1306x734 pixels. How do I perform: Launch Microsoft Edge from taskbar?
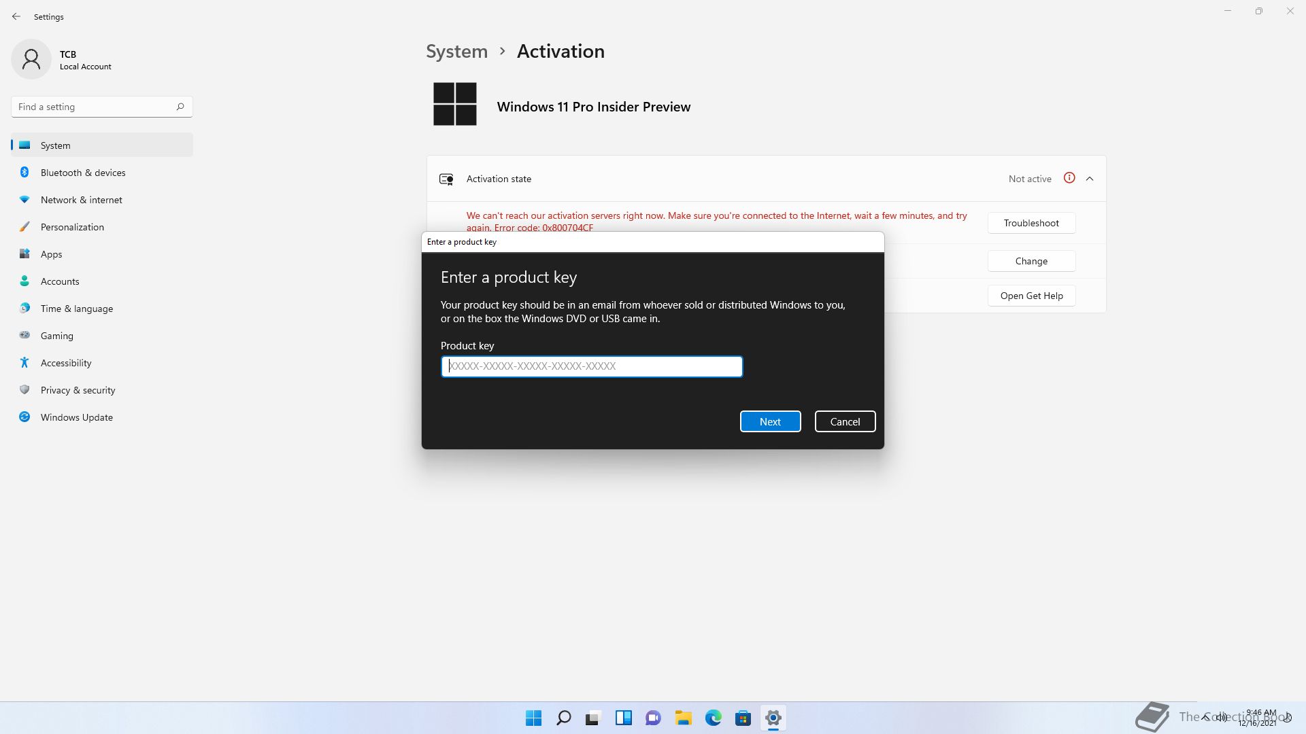[713, 718]
